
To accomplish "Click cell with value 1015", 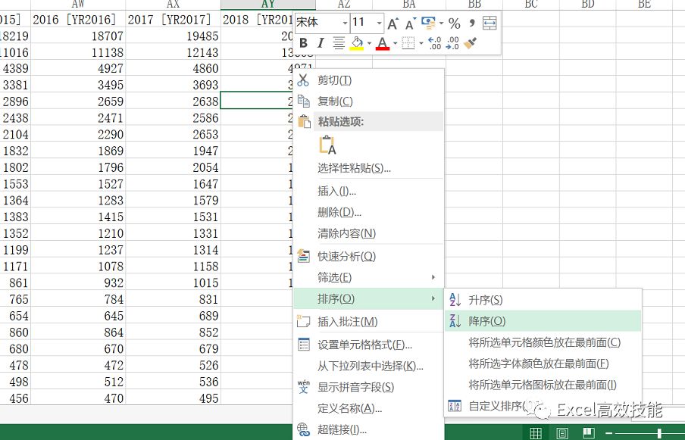I will [173, 282].
